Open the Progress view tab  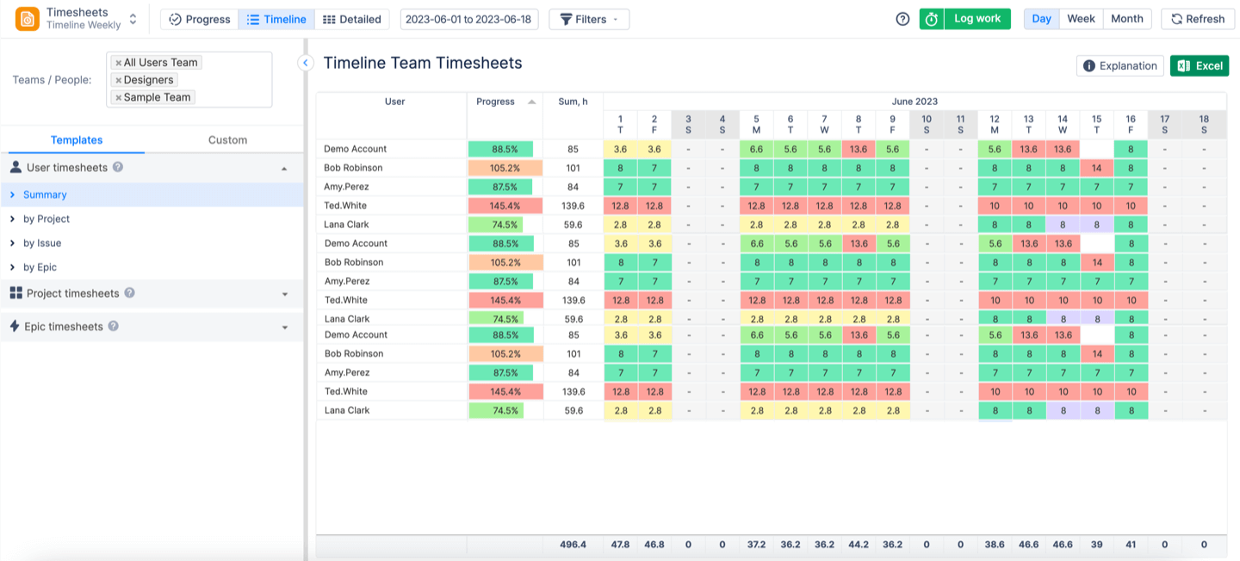199,19
